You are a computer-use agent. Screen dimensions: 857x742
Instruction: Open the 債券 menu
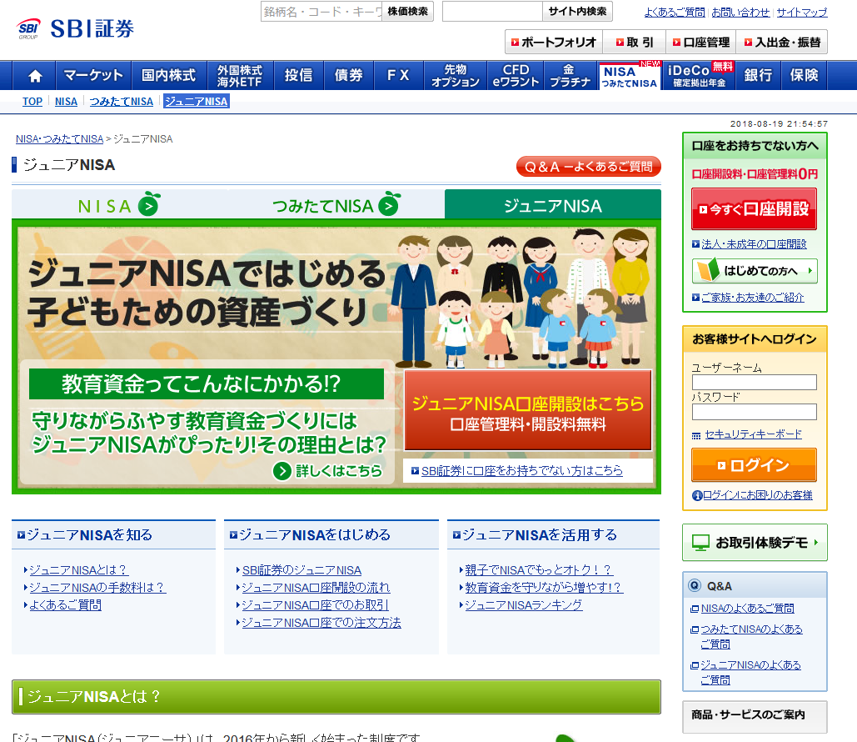pos(349,76)
